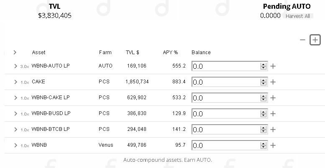Screen dimensions: 325x168
Task: Expand the CAKE row chevron
Action: tap(15, 82)
